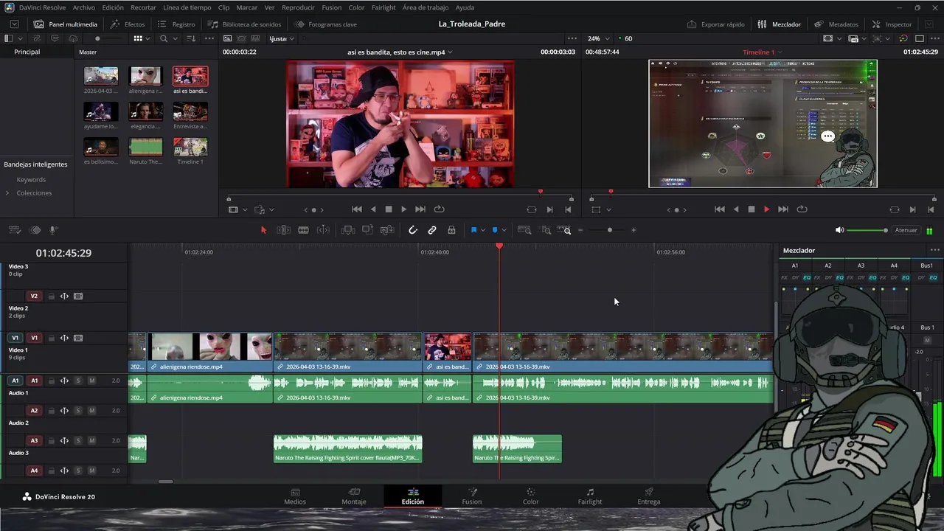Solo track Audio 1 with S button

(x=77, y=381)
